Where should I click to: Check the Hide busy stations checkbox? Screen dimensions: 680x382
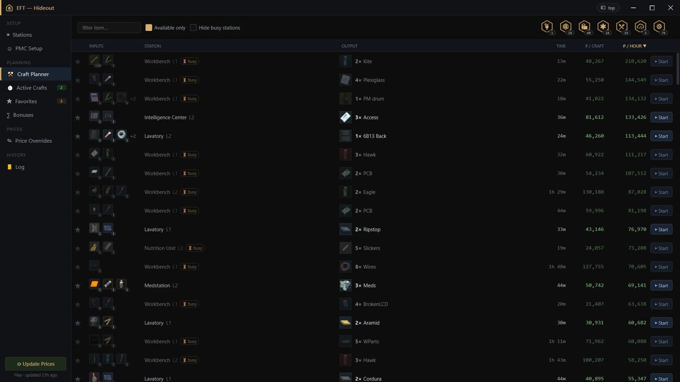coord(193,28)
